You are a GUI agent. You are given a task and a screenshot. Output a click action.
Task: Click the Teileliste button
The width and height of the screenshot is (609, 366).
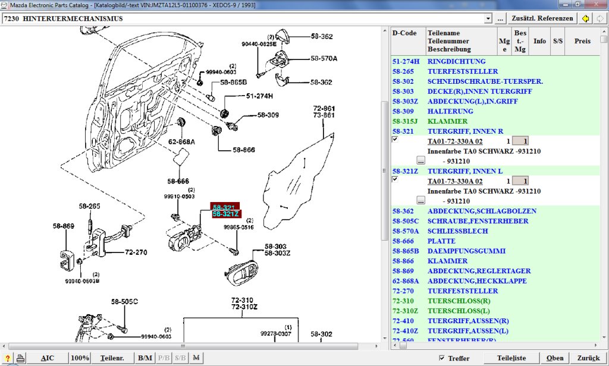coord(511,358)
